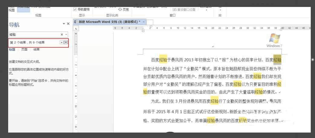The width and height of the screenshot is (315, 138).
Task: Click the 第 2 个结果，共 9 个结果 text
Action: point(27,42)
